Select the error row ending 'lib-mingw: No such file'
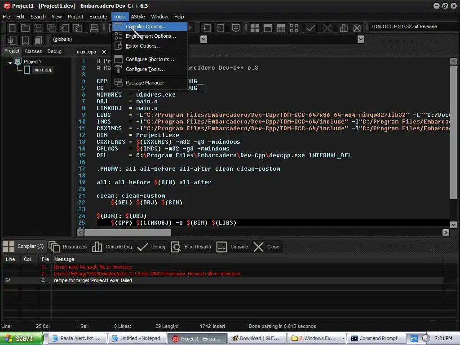This screenshot has height=345, width=460. (222, 274)
